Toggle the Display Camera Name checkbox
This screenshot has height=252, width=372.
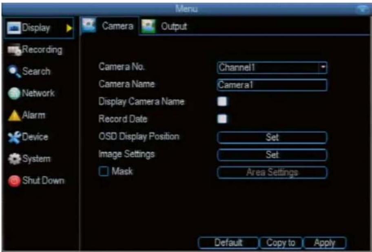pyautogui.click(x=222, y=102)
